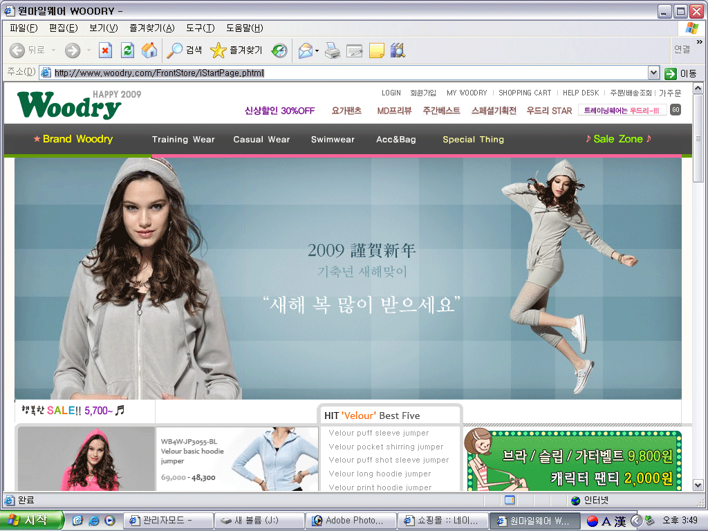708x531 pixels.
Task: Open the Special Thing category
Action: pos(473,140)
